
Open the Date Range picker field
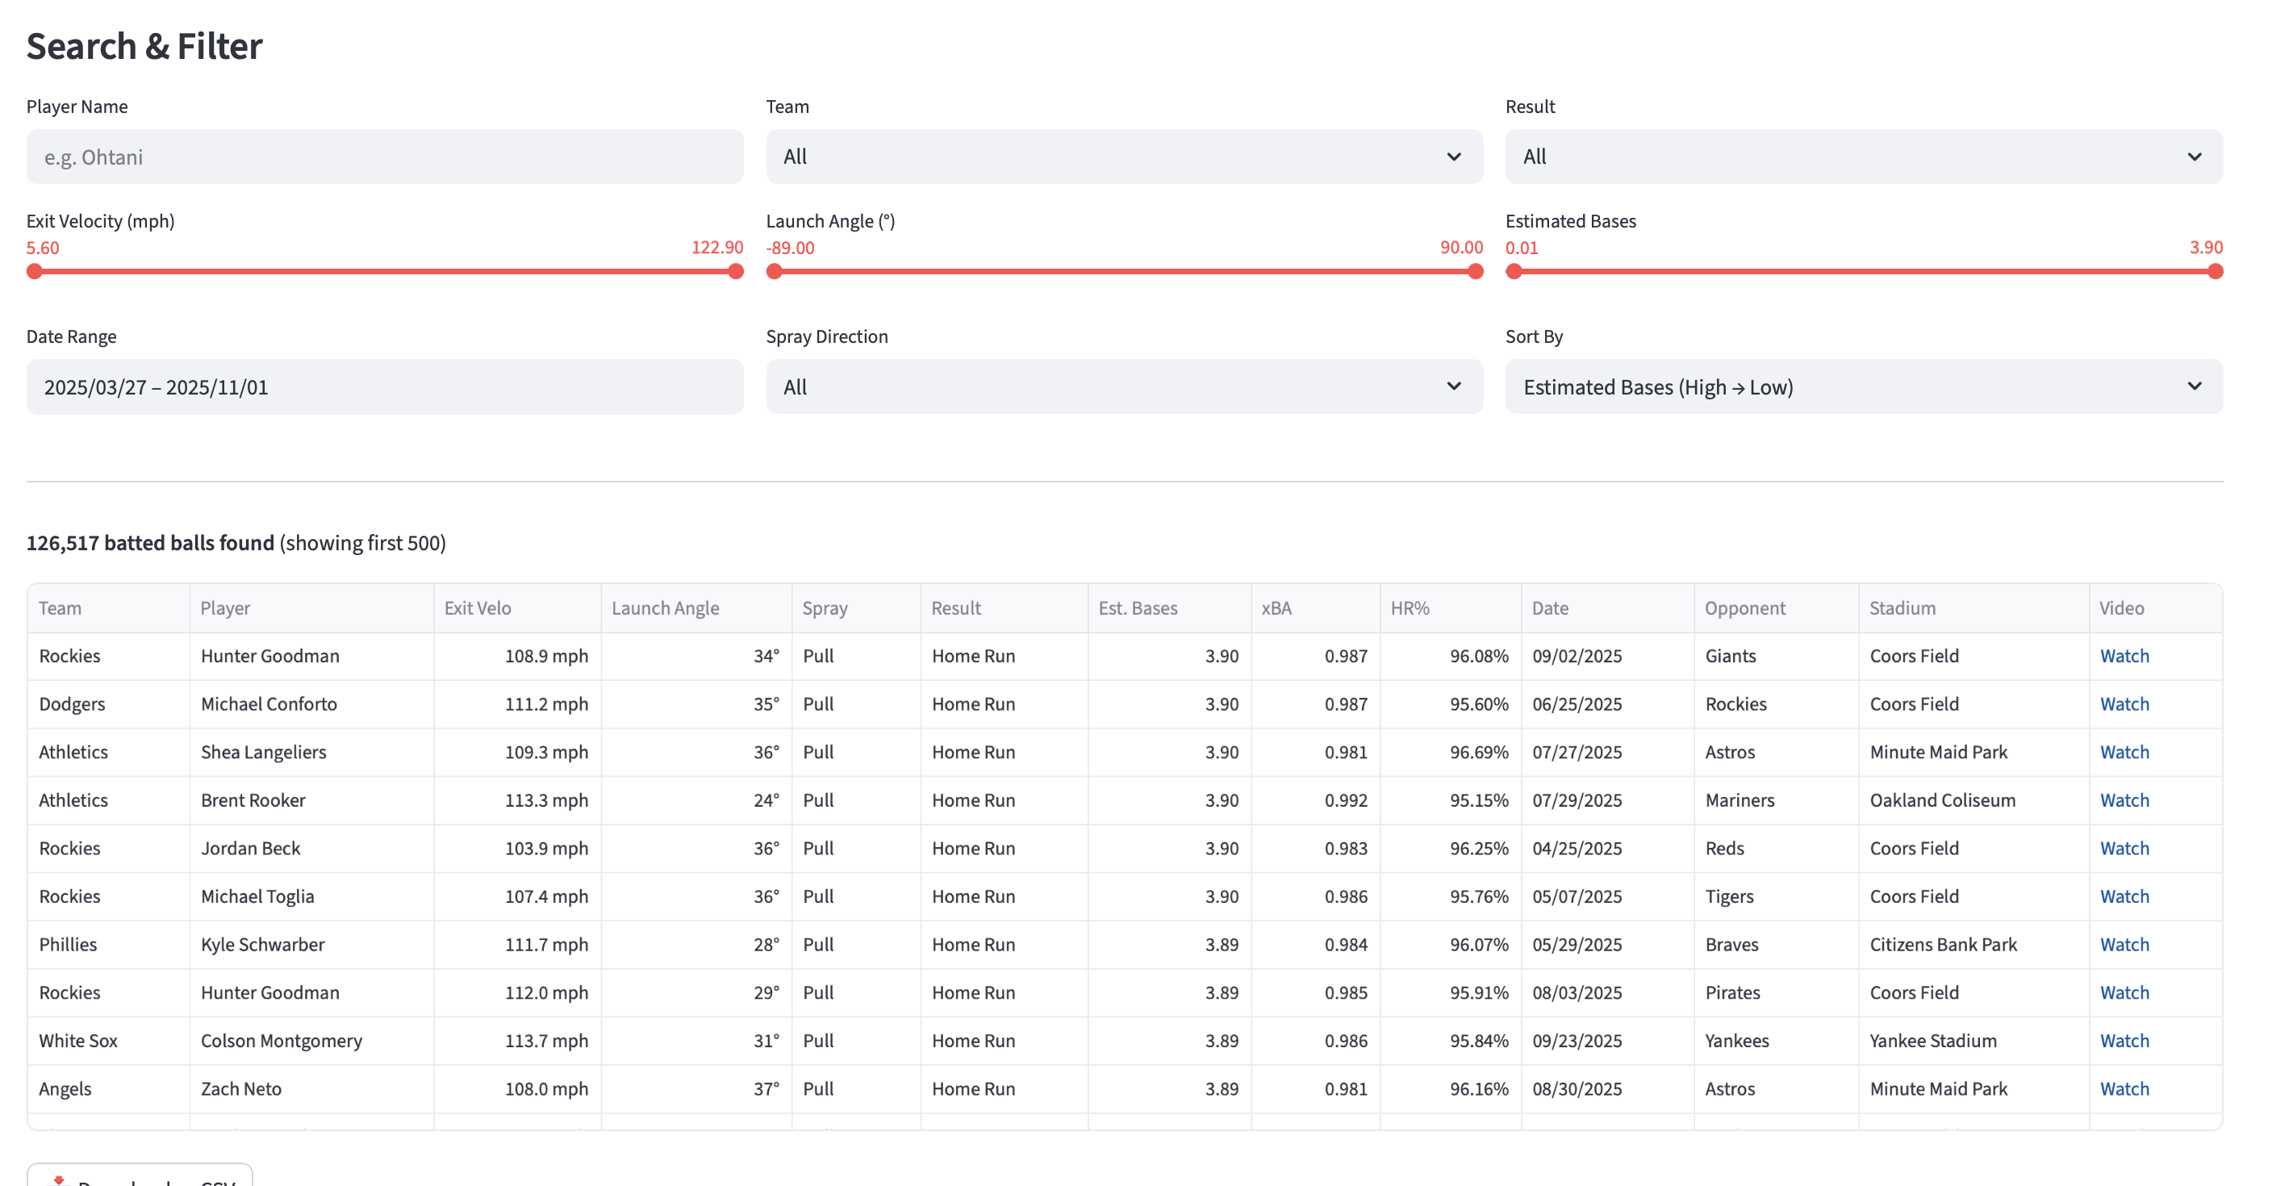[385, 387]
